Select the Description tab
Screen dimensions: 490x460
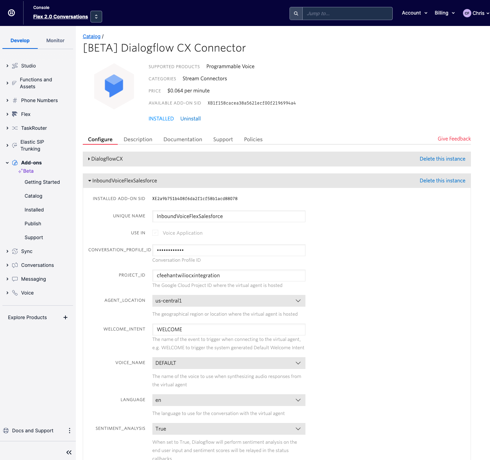pyautogui.click(x=138, y=139)
